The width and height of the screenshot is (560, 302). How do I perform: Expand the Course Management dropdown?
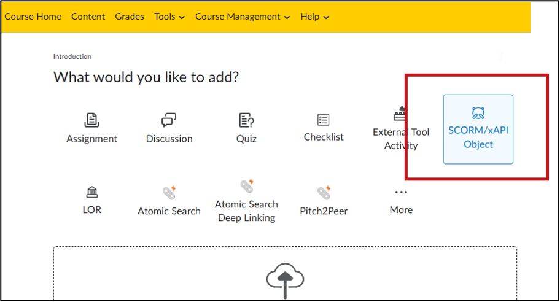(243, 17)
